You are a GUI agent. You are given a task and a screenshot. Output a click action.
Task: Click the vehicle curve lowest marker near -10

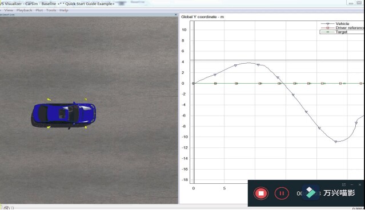tap(336, 142)
